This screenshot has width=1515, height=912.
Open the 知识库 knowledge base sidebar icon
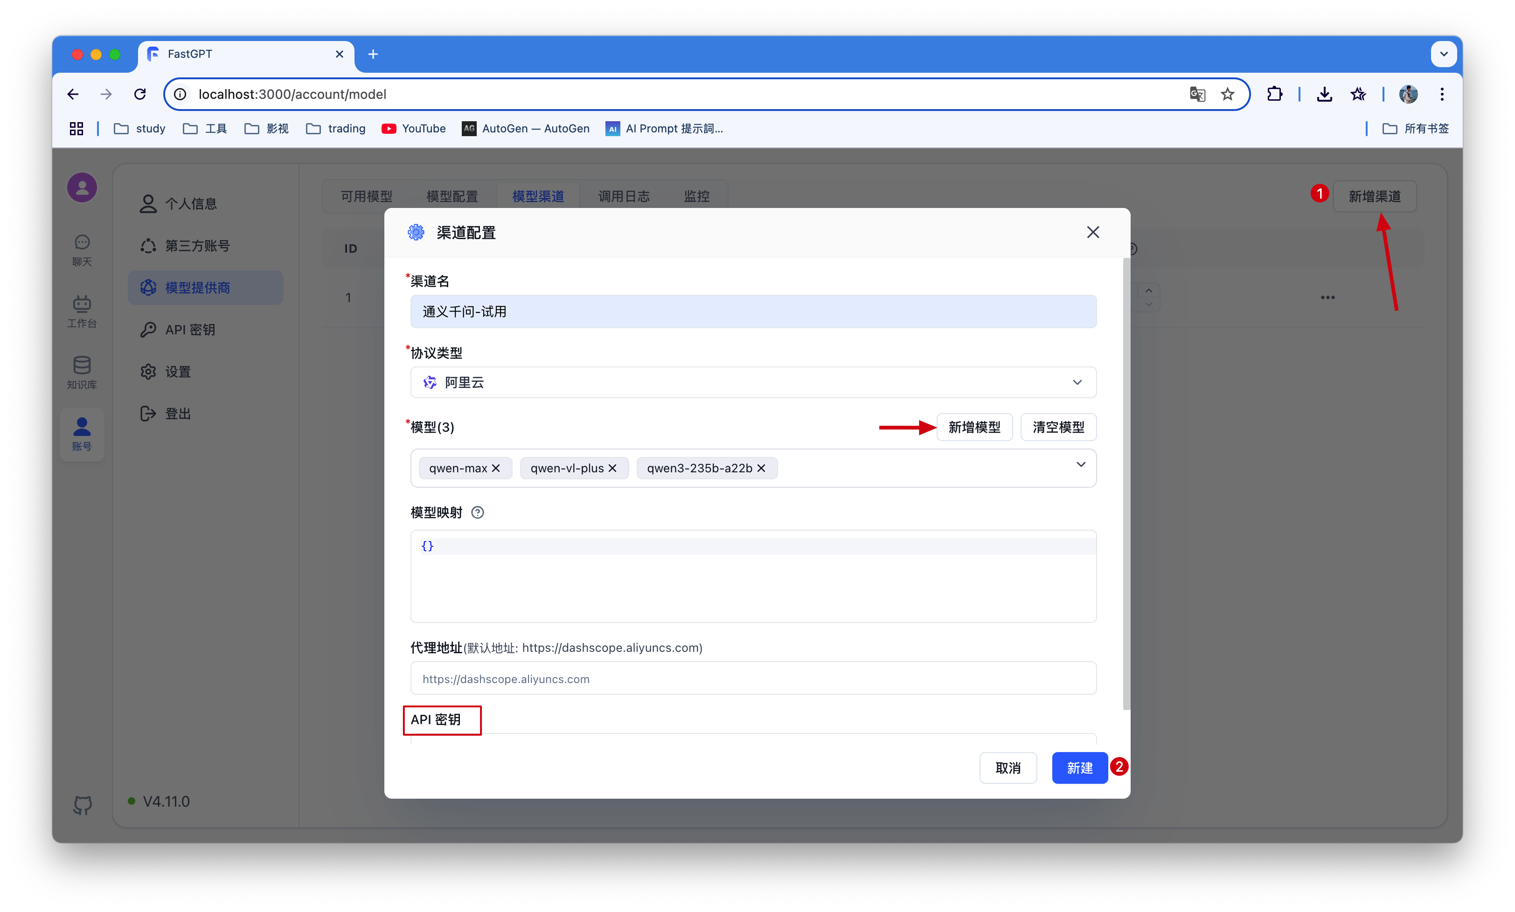82,373
